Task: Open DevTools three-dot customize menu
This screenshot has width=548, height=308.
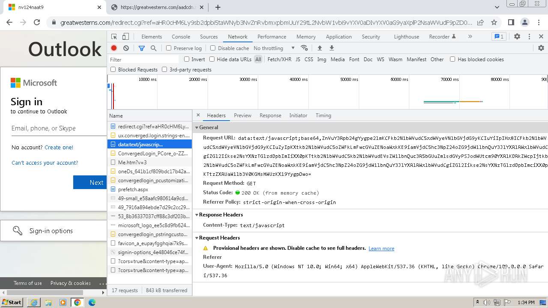Action: click(529, 37)
